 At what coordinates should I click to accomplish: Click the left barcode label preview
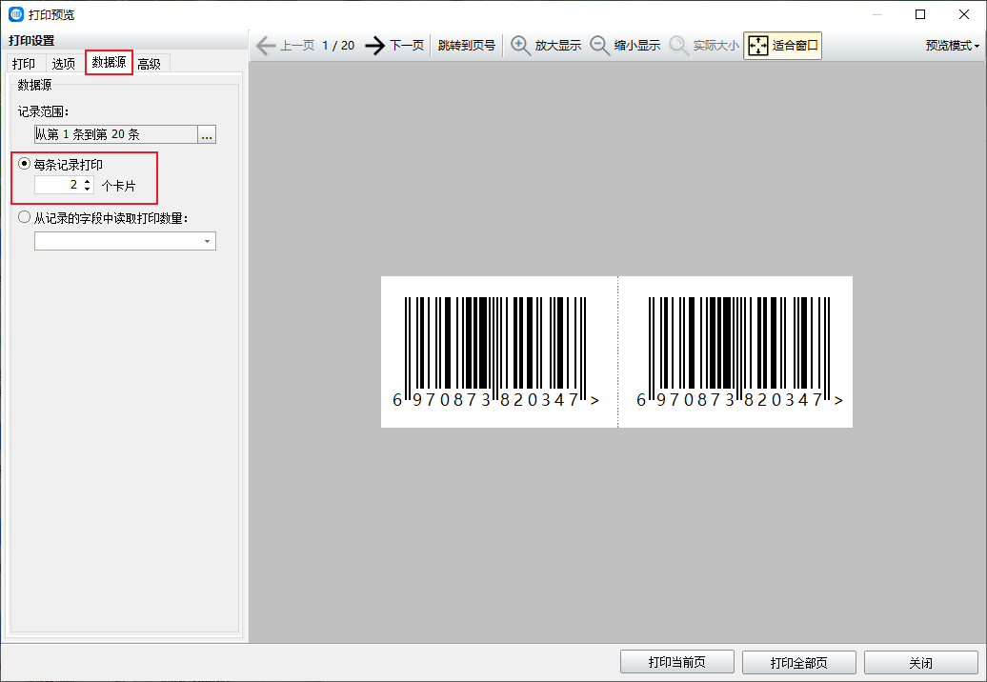tap(499, 351)
